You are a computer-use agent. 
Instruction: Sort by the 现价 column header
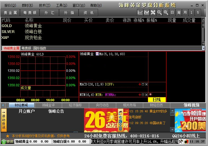pos(67,20)
